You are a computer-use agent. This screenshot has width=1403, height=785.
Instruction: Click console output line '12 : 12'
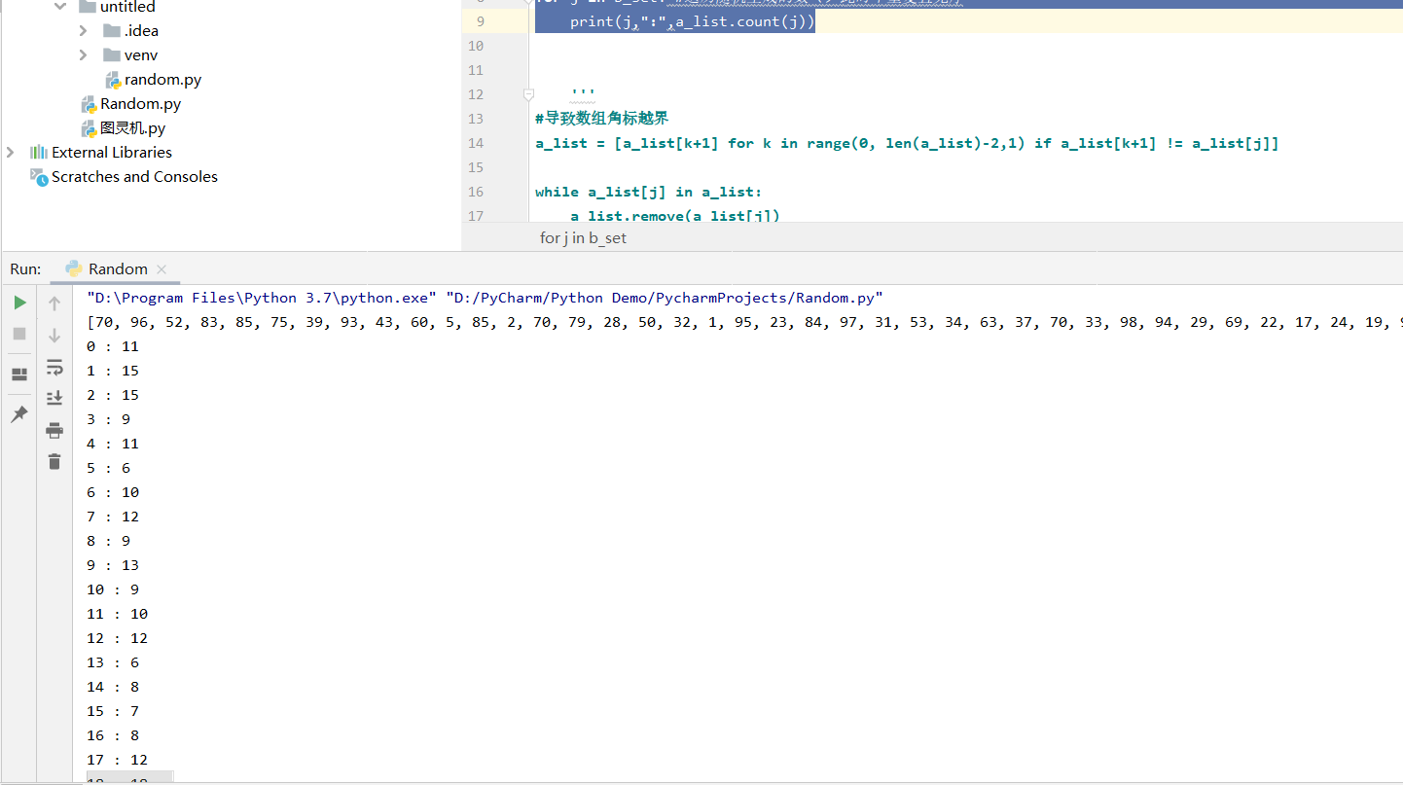(117, 638)
